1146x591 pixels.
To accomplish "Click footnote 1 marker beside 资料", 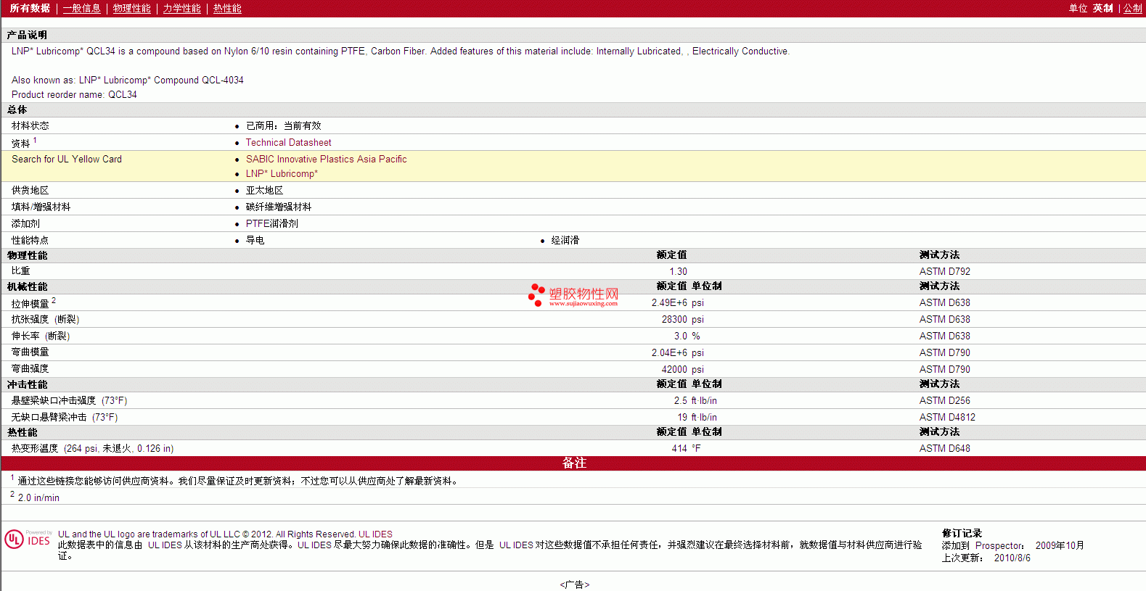I will (35, 141).
